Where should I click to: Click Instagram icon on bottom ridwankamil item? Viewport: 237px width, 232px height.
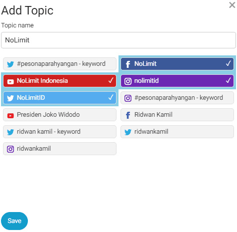10,149
